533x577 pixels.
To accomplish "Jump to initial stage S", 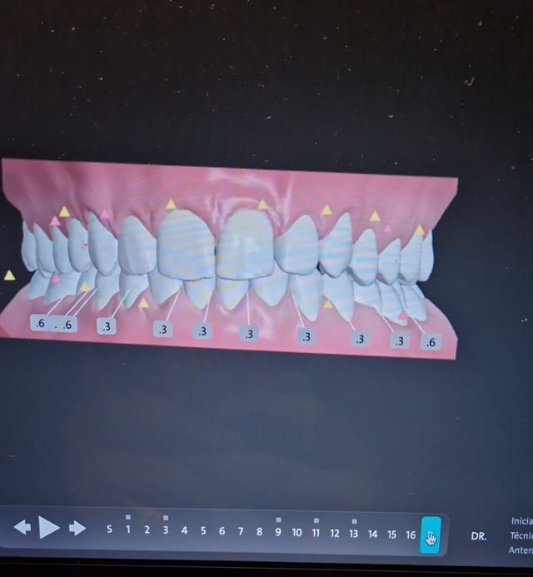I will 109,530.
